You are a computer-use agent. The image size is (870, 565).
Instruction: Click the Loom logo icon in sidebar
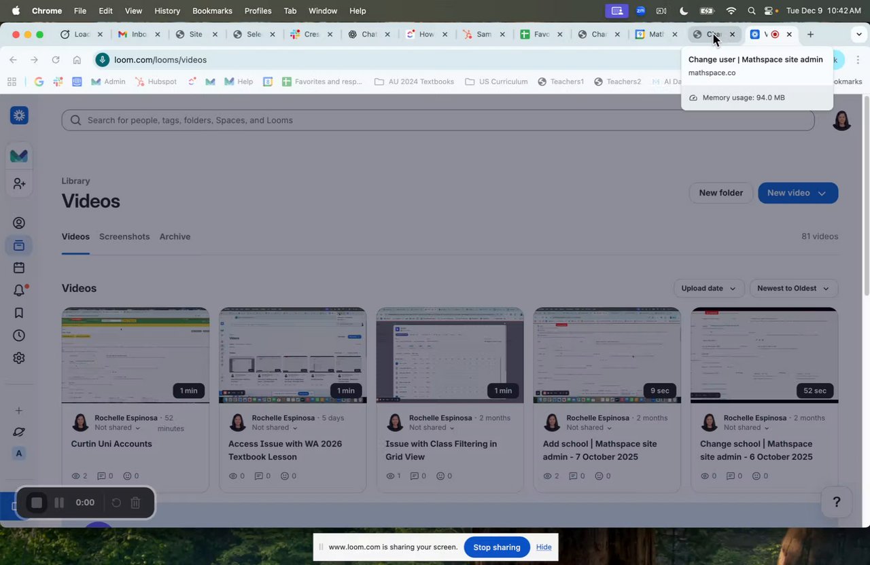click(x=19, y=115)
